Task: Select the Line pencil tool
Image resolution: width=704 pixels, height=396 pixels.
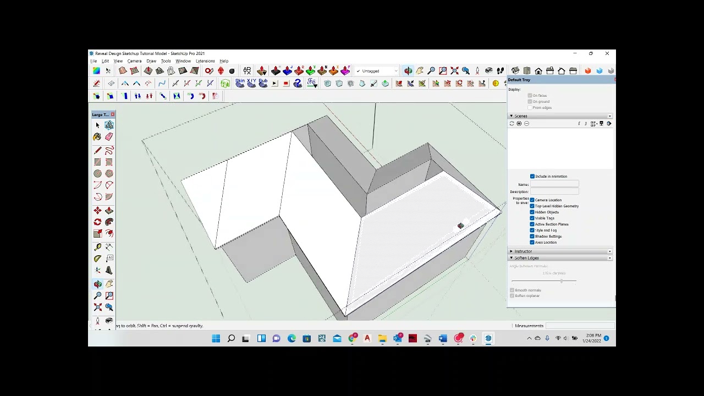Action: [x=97, y=150]
